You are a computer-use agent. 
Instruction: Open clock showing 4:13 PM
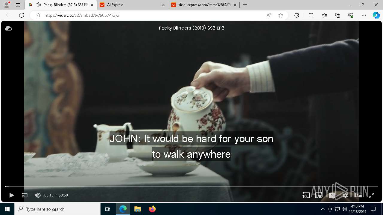point(358,209)
